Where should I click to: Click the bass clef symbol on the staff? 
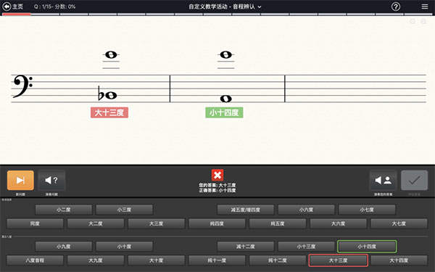point(22,86)
